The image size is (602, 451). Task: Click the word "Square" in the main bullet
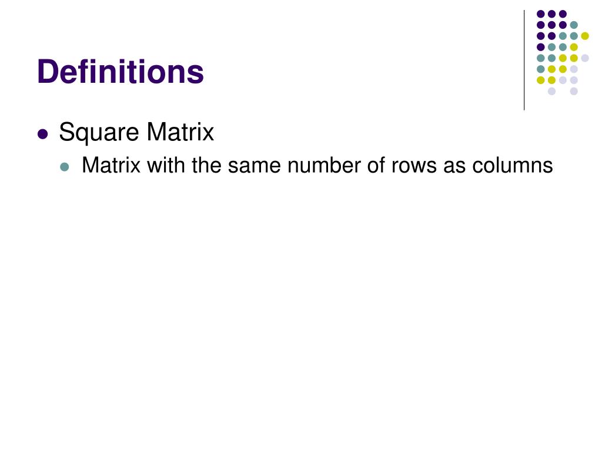pos(99,133)
